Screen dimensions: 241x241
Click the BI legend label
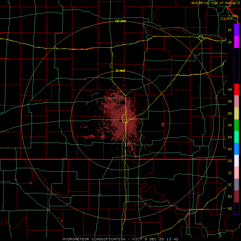tap(230, 197)
